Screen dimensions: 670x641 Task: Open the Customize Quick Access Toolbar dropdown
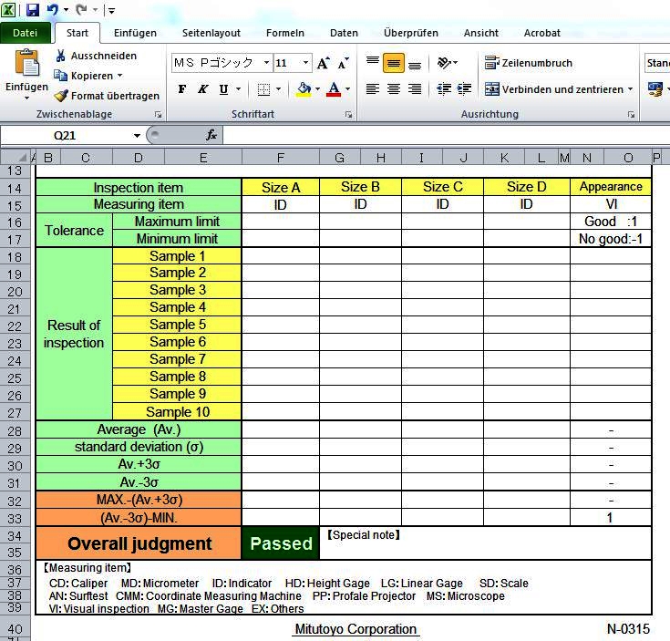click(111, 10)
